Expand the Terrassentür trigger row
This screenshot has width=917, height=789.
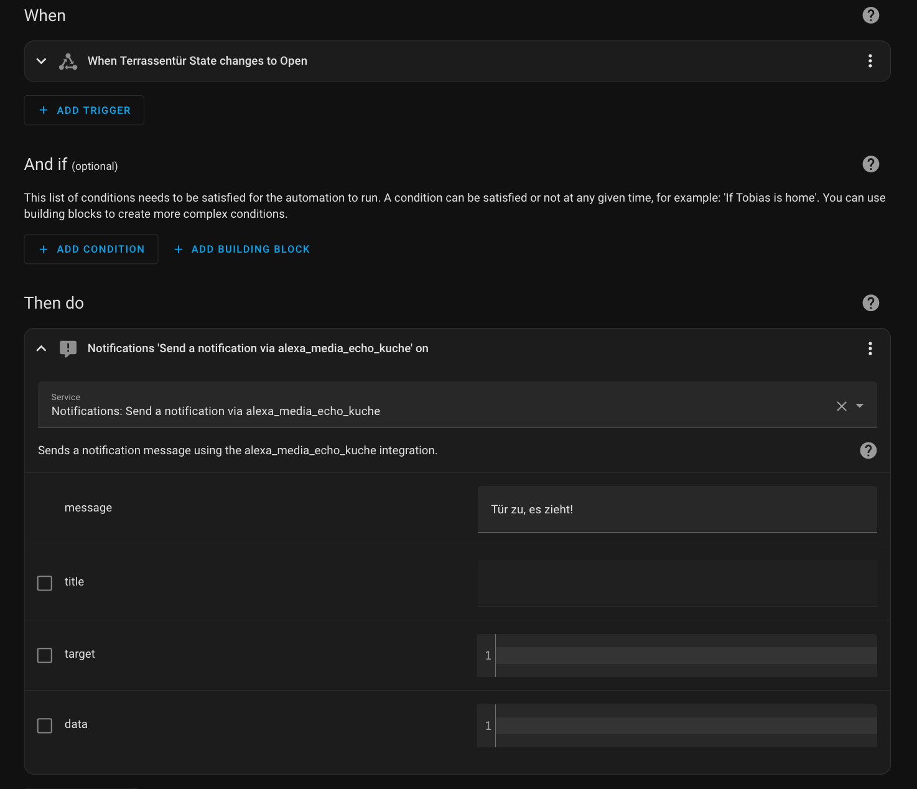(42, 61)
